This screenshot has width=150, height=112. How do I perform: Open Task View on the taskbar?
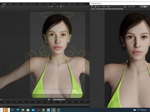point(12,110)
